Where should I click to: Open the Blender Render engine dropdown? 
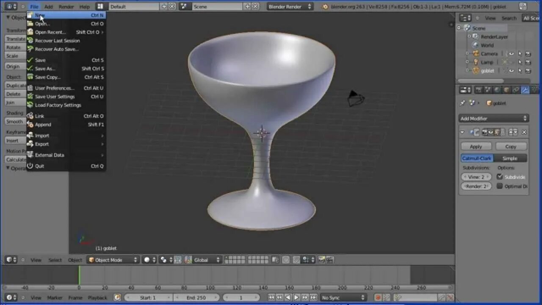[290, 6]
